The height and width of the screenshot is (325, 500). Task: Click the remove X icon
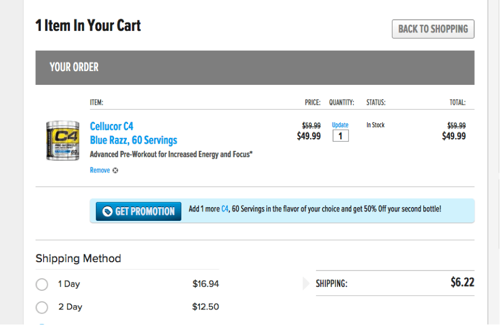coord(115,170)
